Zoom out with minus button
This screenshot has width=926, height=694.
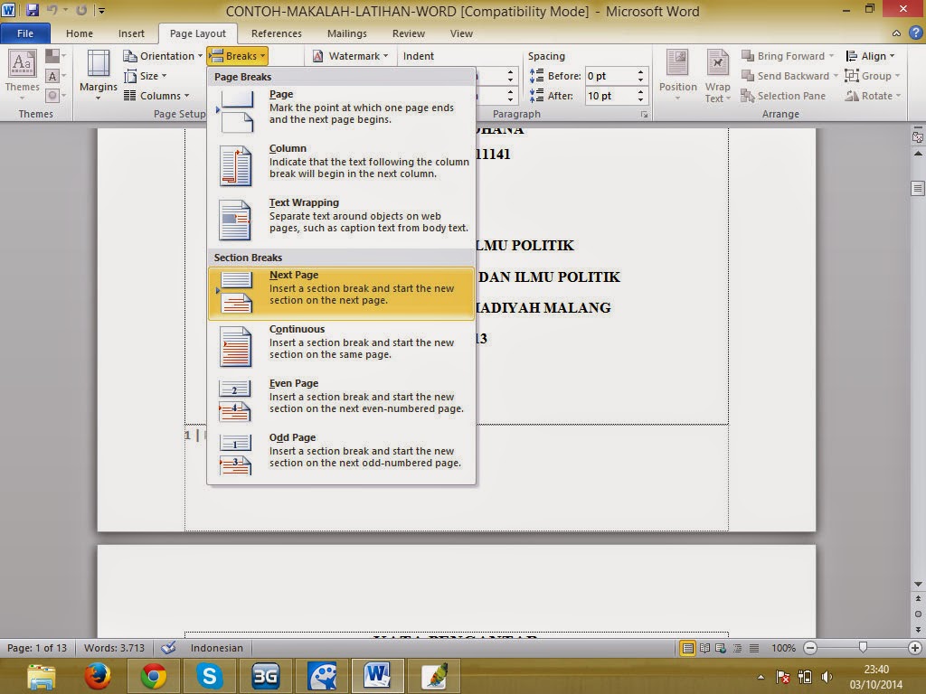(810, 648)
